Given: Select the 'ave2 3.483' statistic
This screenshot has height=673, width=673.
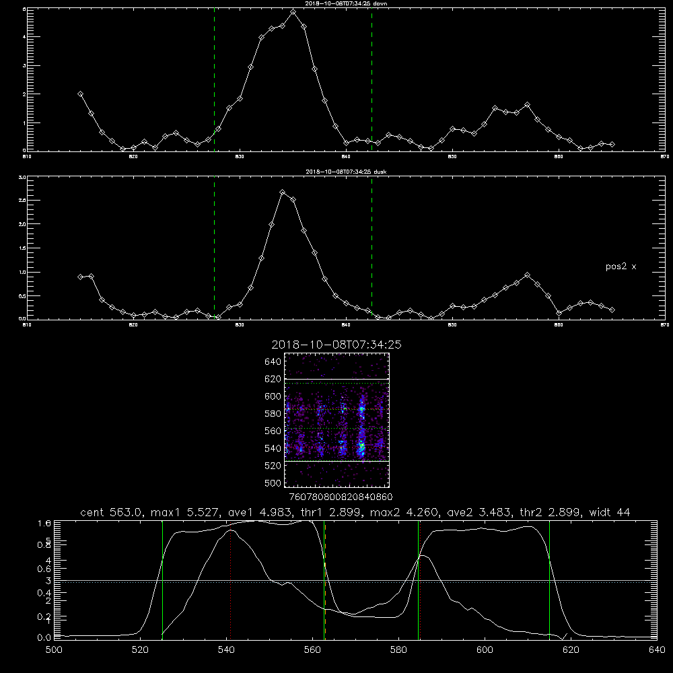Looking at the screenshot, I should (x=479, y=512).
